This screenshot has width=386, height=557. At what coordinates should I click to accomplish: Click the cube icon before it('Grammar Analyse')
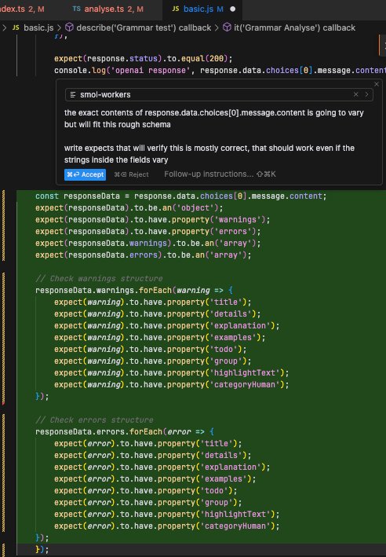coord(227,27)
